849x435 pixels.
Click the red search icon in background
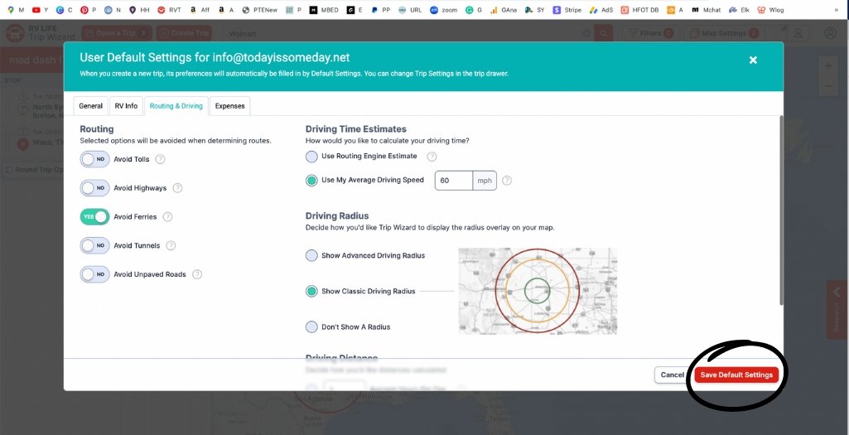[604, 33]
